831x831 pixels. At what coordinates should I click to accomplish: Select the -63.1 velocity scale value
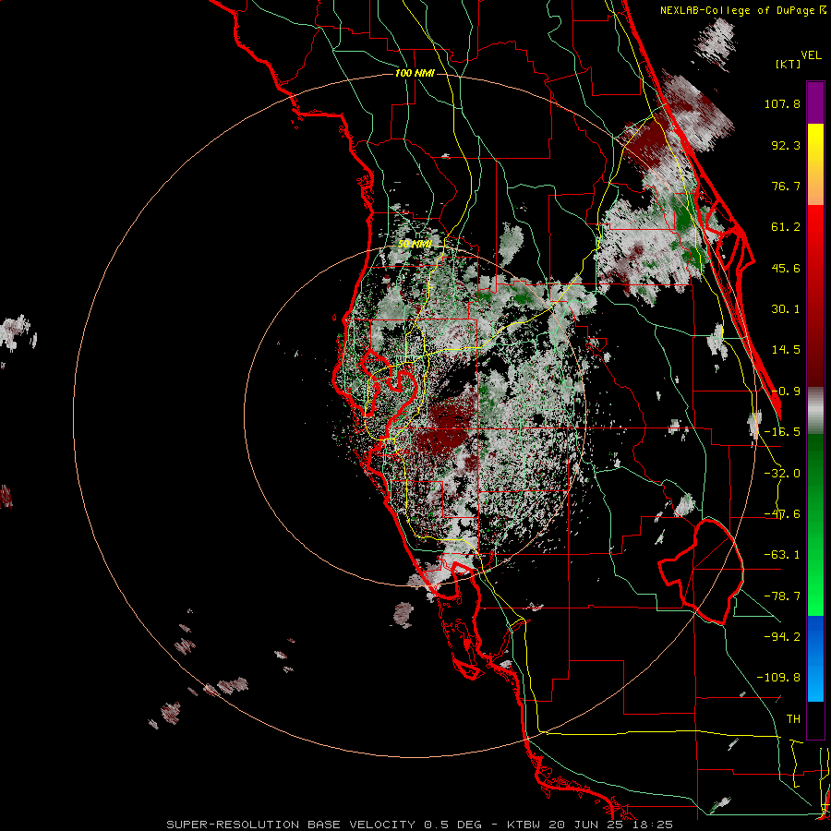(782, 555)
